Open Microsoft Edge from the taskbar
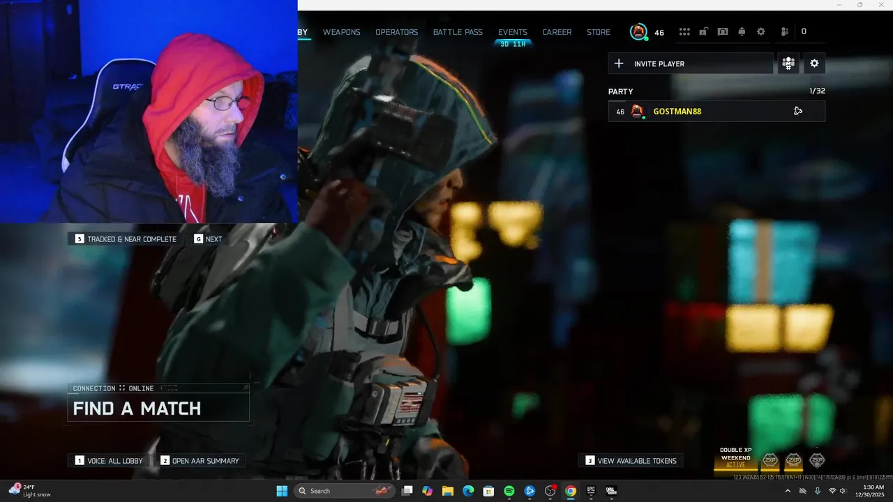Image resolution: width=893 pixels, height=502 pixels. pos(468,491)
